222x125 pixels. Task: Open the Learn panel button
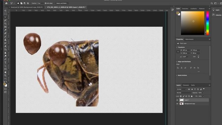point(216,10)
